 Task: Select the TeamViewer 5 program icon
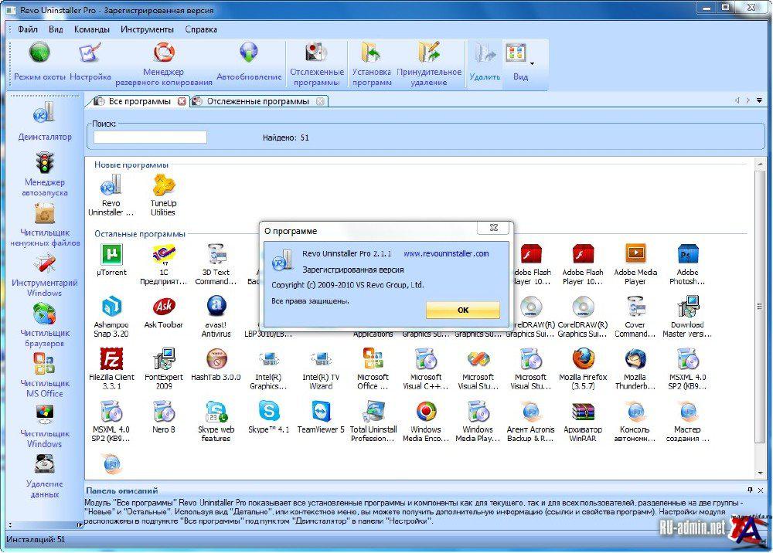click(321, 411)
